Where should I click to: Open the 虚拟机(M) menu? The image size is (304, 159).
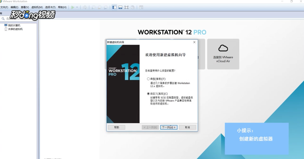coord(37,7)
